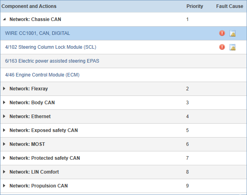This screenshot has width=247, height=195.
Task: Click the Fault Cause column header
Action: (x=229, y=6)
